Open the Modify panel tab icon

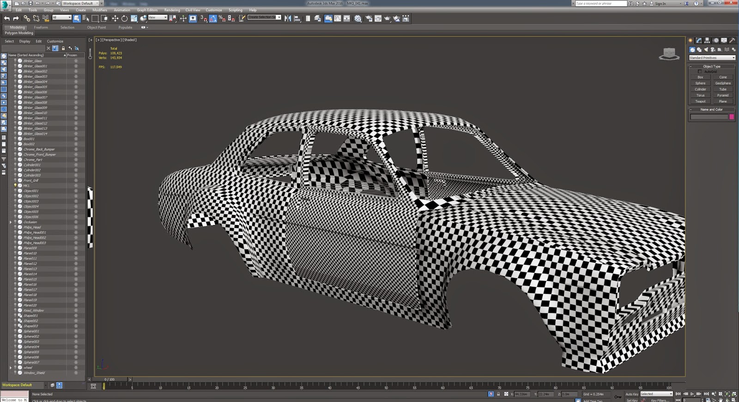[699, 41]
